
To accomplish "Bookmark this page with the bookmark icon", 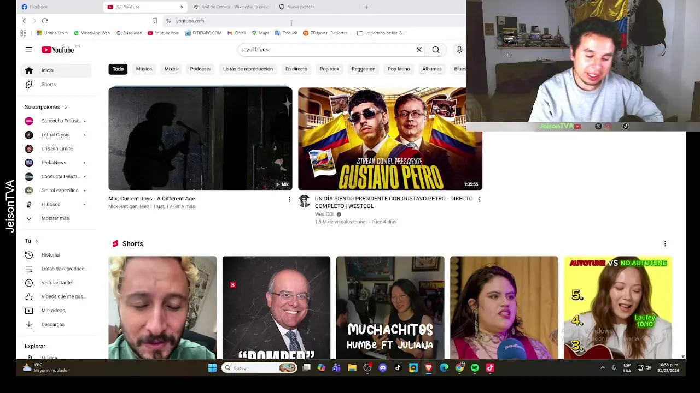I will coord(155,21).
